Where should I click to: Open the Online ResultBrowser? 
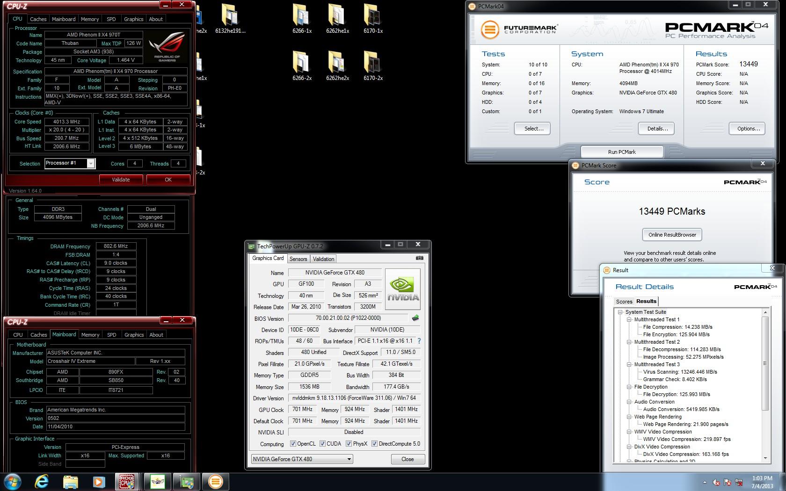(x=672, y=235)
